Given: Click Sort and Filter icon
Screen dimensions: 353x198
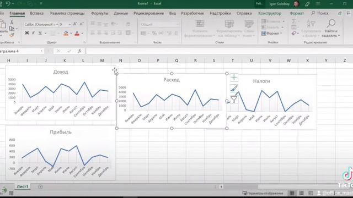Looking at the screenshot, I should pos(311,23).
